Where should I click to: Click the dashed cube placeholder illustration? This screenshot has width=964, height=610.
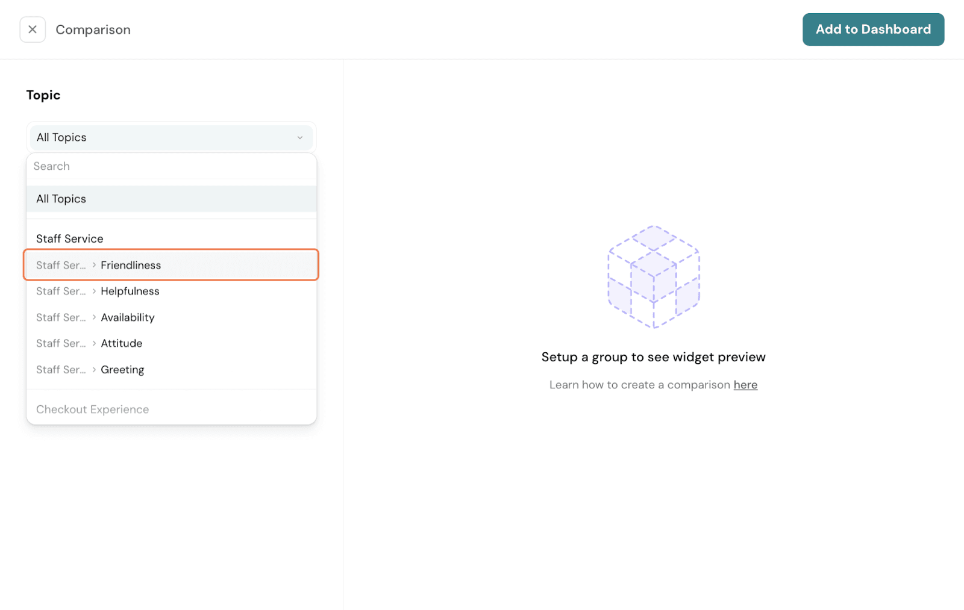tap(654, 277)
